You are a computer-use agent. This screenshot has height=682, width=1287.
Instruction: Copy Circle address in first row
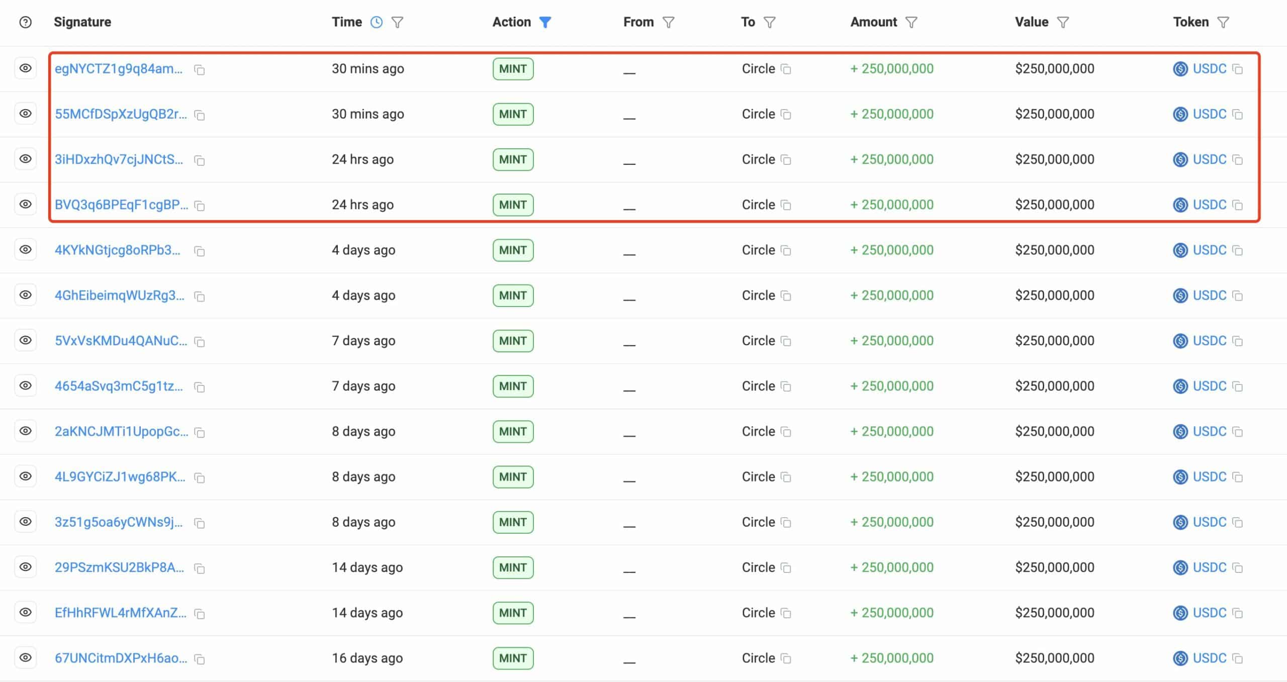786,69
